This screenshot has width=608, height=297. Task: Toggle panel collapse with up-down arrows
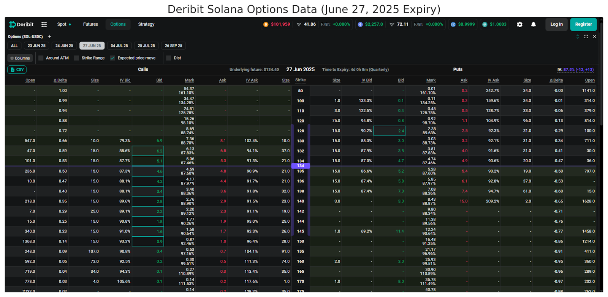click(x=578, y=36)
